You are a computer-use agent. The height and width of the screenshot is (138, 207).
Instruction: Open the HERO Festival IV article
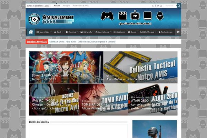tap(66, 67)
